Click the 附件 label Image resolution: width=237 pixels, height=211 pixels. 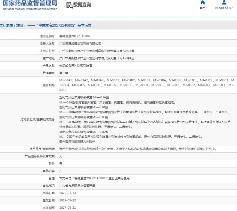[x=52, y=164]
